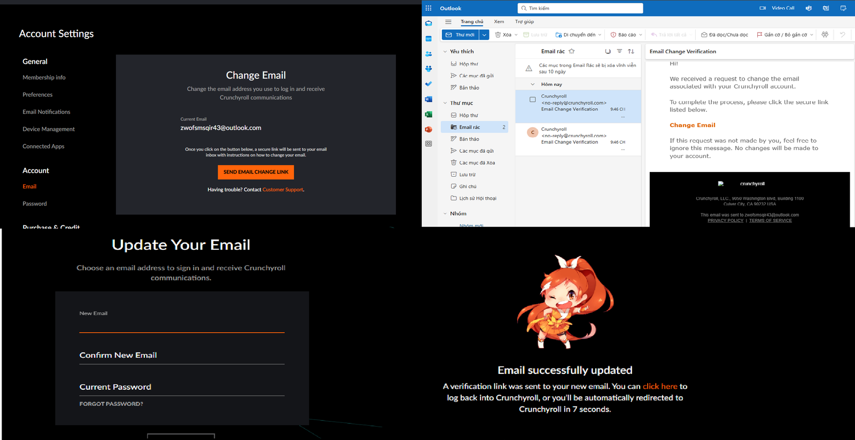Screen dimensions: 855x440
Task: Click the FORGOT PASSWORD? link
Action: (111, 404)
